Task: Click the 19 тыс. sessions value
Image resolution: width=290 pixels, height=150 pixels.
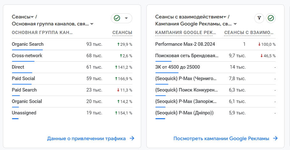Action: click(94, 113)
